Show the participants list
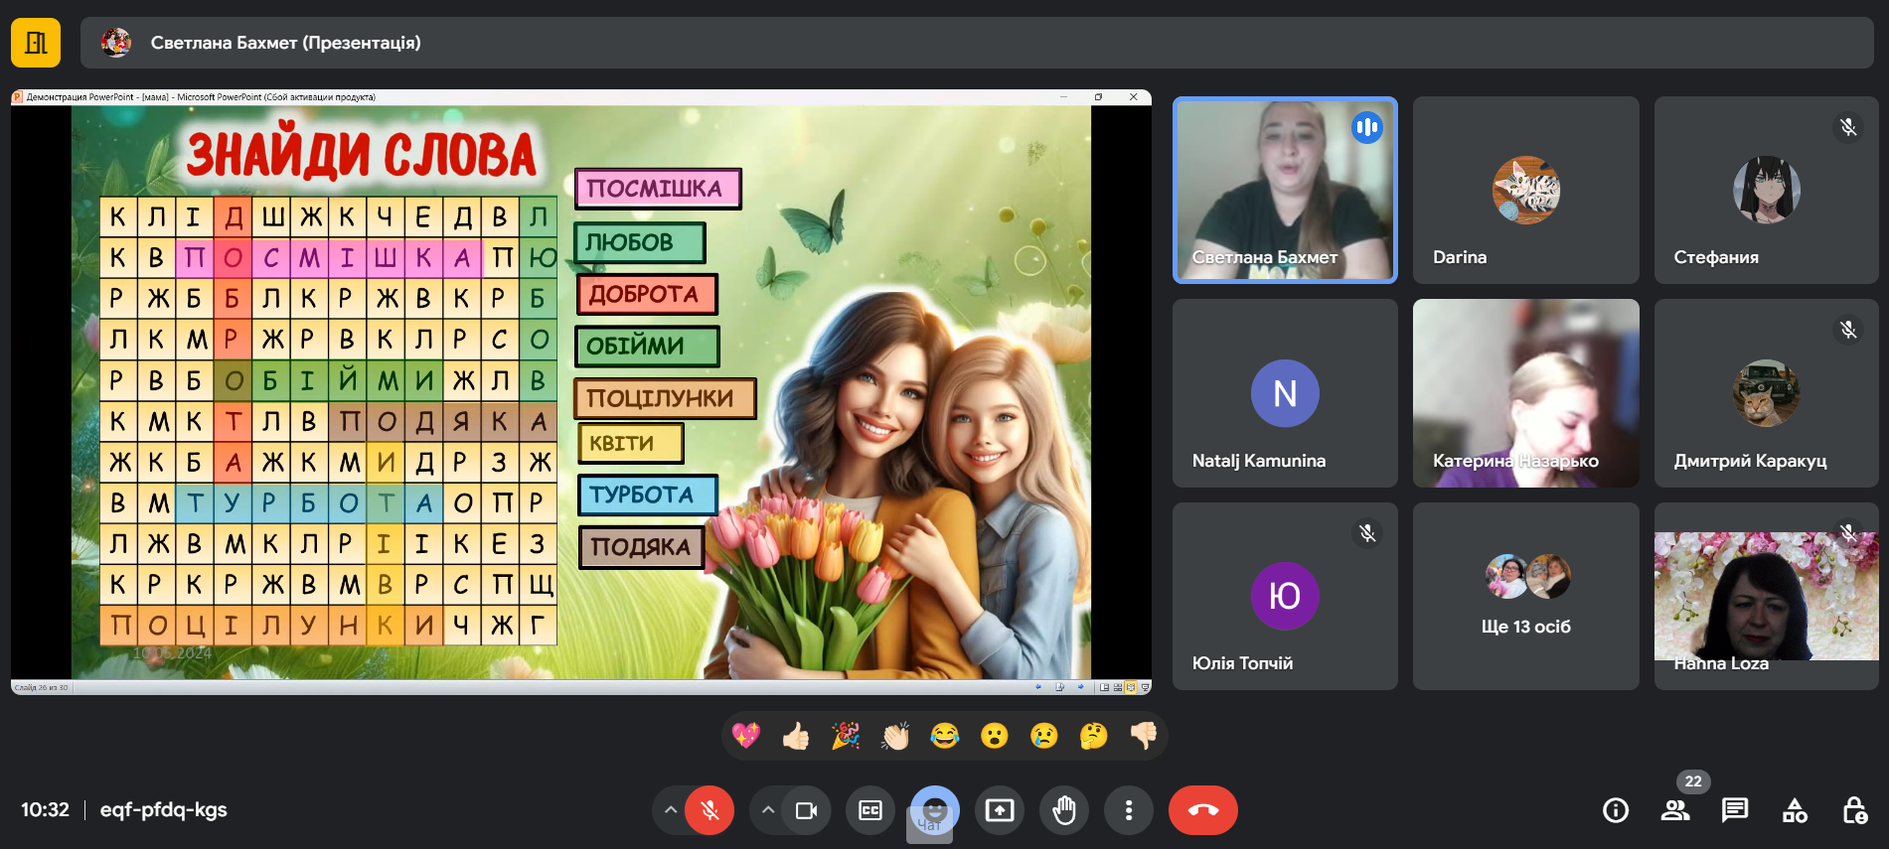Screen dimensions: 1889x849 tap(1675, 810)
